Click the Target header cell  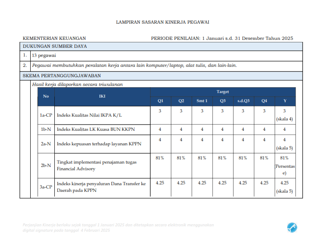click(x=222, y=92)
